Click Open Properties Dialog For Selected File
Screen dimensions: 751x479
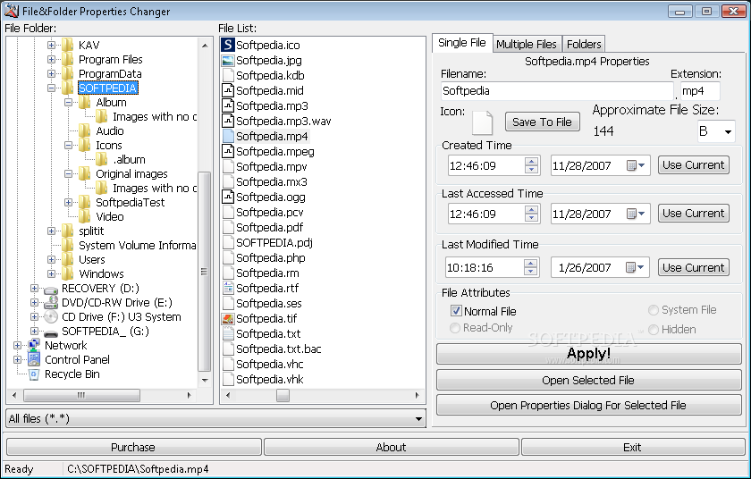click(588, 406)
